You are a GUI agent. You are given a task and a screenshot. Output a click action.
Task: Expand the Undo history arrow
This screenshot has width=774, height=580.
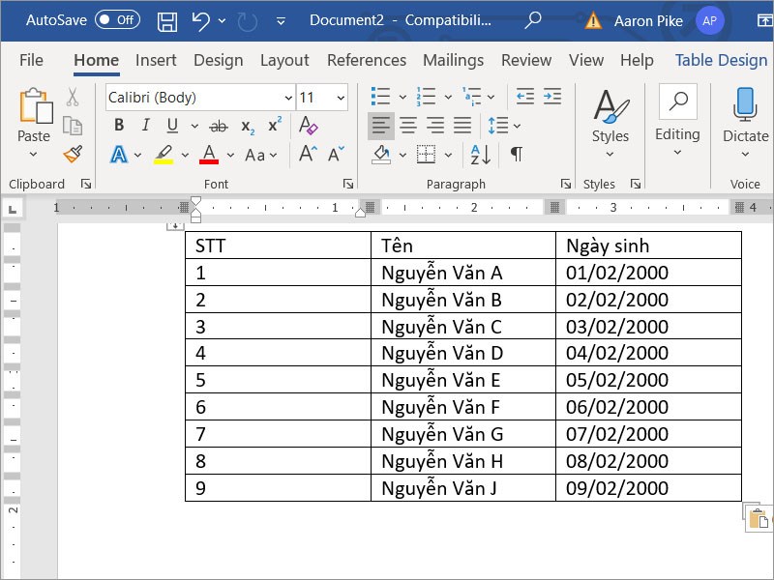tap(223, 21)
